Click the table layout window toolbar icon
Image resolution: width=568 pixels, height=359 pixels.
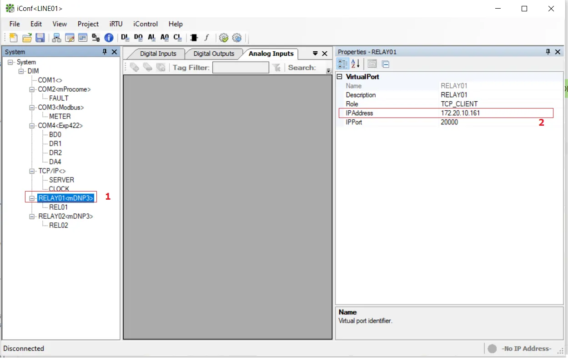pos(82,38)
